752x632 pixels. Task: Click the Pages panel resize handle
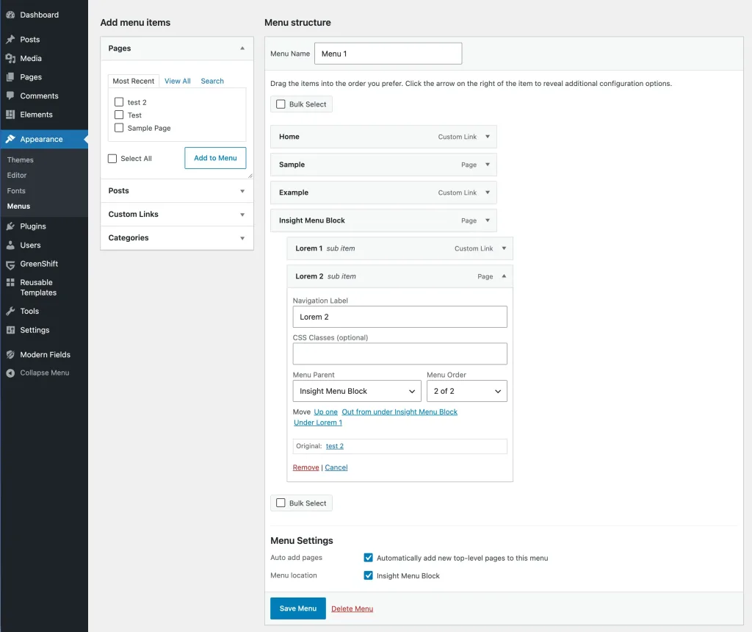pyautogui.click(x=250, y=176)
